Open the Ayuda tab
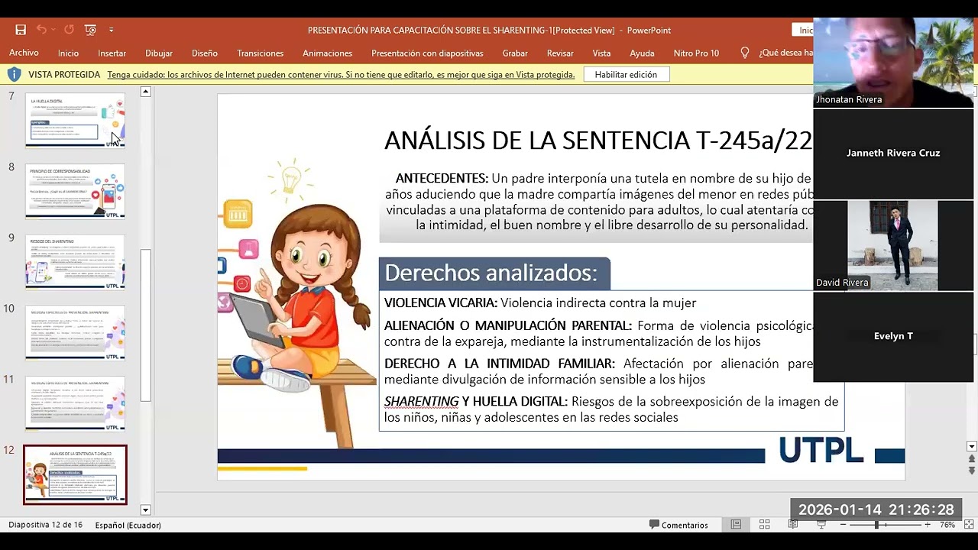 642,53
